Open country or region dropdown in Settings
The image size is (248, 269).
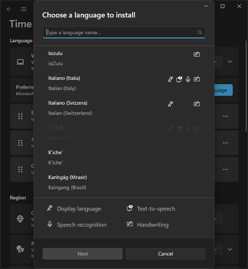218,219
